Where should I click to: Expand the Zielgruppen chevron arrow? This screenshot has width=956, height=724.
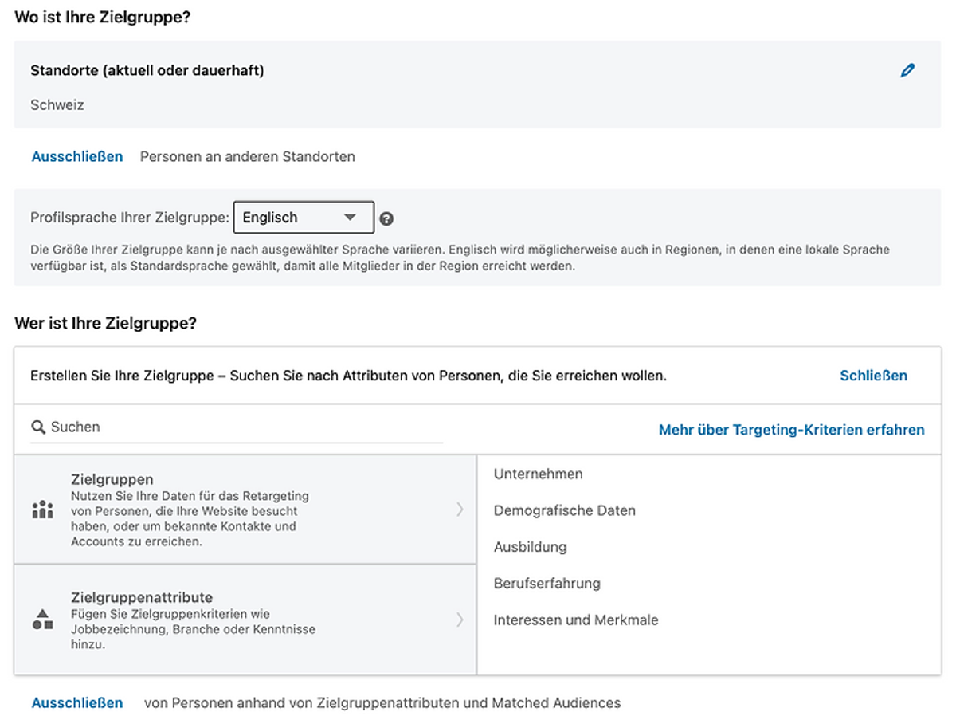460,510
